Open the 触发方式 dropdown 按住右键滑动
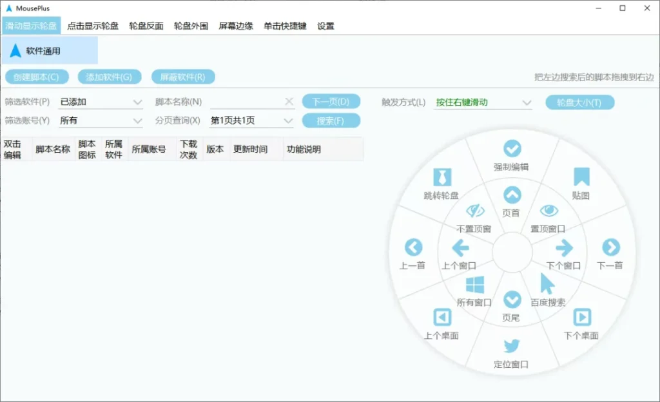660x402 pixels. (483, 102)
